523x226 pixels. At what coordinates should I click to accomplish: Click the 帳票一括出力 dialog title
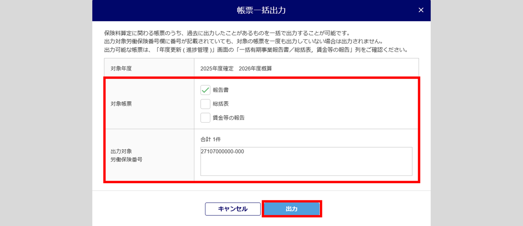pyautogui.click(x=261, y=11)
